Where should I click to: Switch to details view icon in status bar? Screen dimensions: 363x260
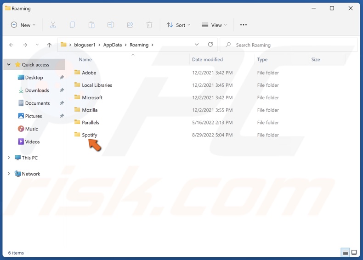pos(345,253)
